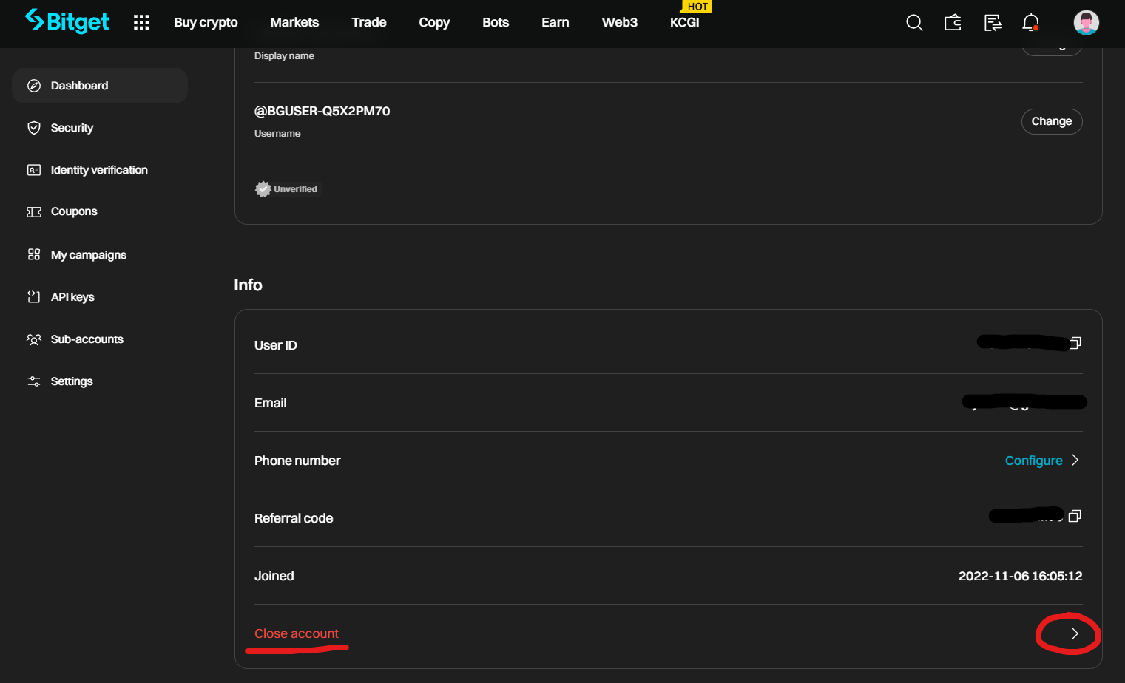The height and width of the screenshot is (683, 1125).
Task: Open the Buy crypto dropdown menu
Action: tap(206, 22)
